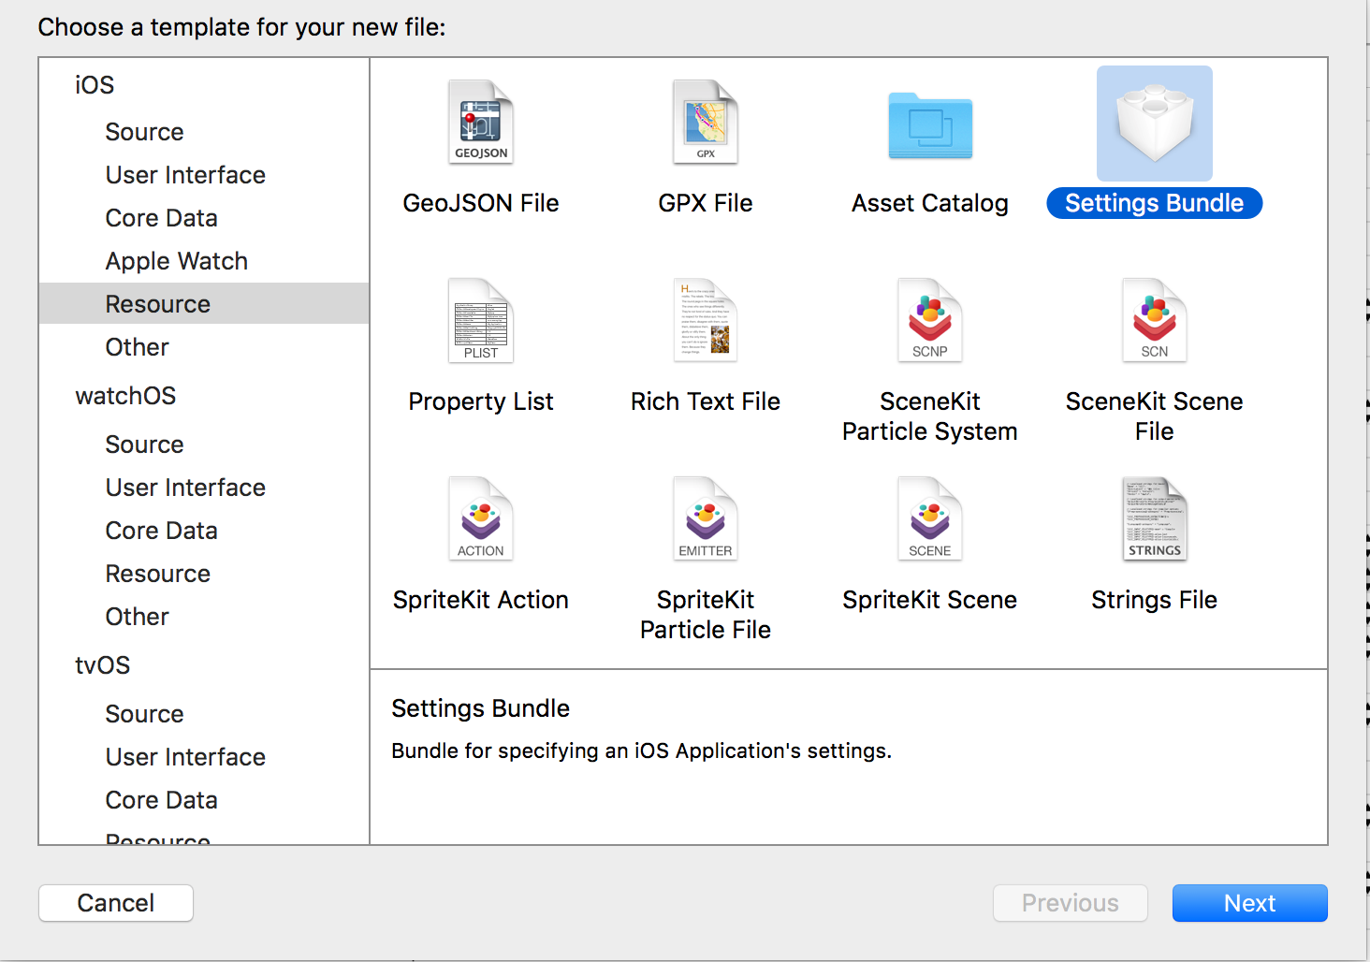Select Core Data under tvOS
1370x962 pixels.
pyautogui.click(x=161, y=800)
